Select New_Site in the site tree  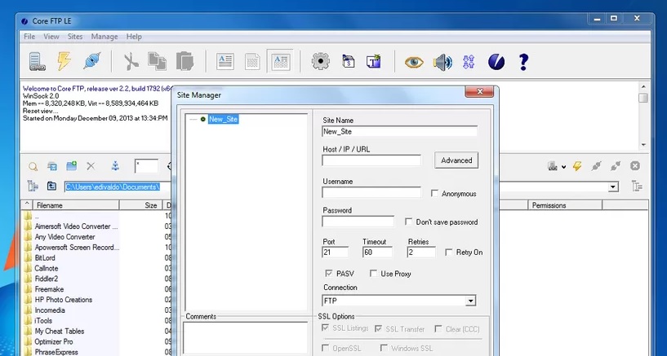(x=223, y=119)
